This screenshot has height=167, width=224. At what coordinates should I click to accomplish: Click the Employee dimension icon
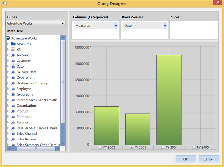point(13,89)
